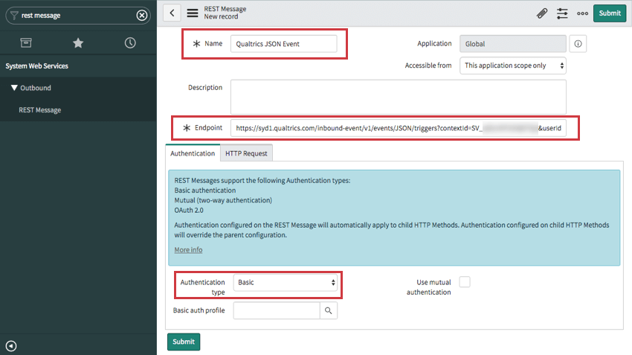632x355 pixels.
Task: Show Application scope info icon
Action: click(578, 44)
